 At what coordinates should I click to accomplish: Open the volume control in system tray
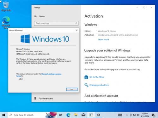coord(138,115)
